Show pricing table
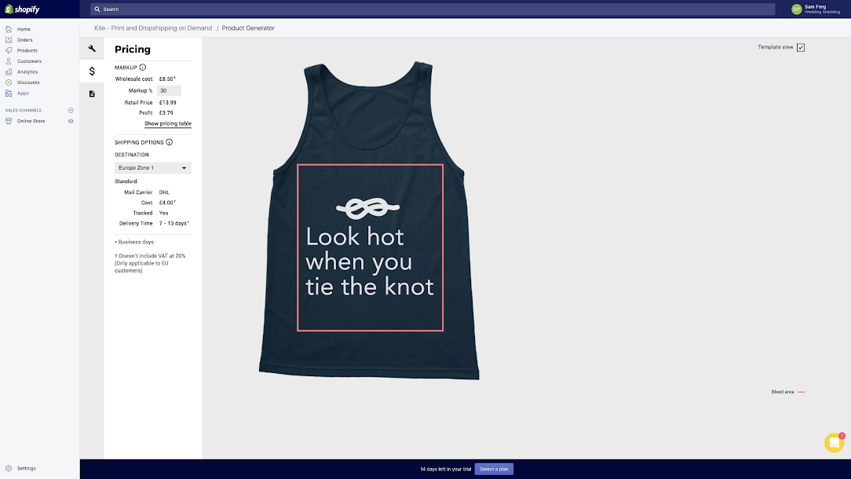The width and height of the screenshot is (851, 479). click(x=168, y=123)
